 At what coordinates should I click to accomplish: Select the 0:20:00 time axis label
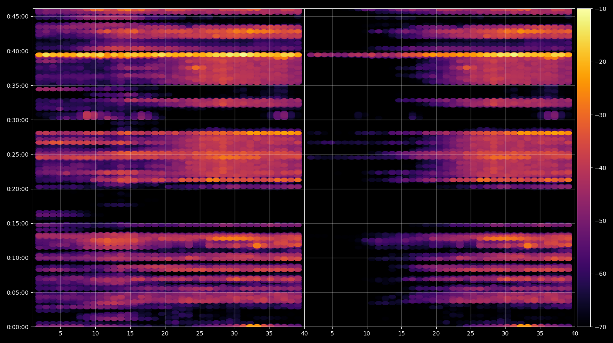coord(18,189)
